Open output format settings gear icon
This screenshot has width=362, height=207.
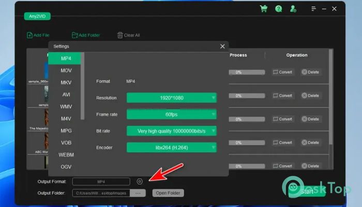(140, 182)
